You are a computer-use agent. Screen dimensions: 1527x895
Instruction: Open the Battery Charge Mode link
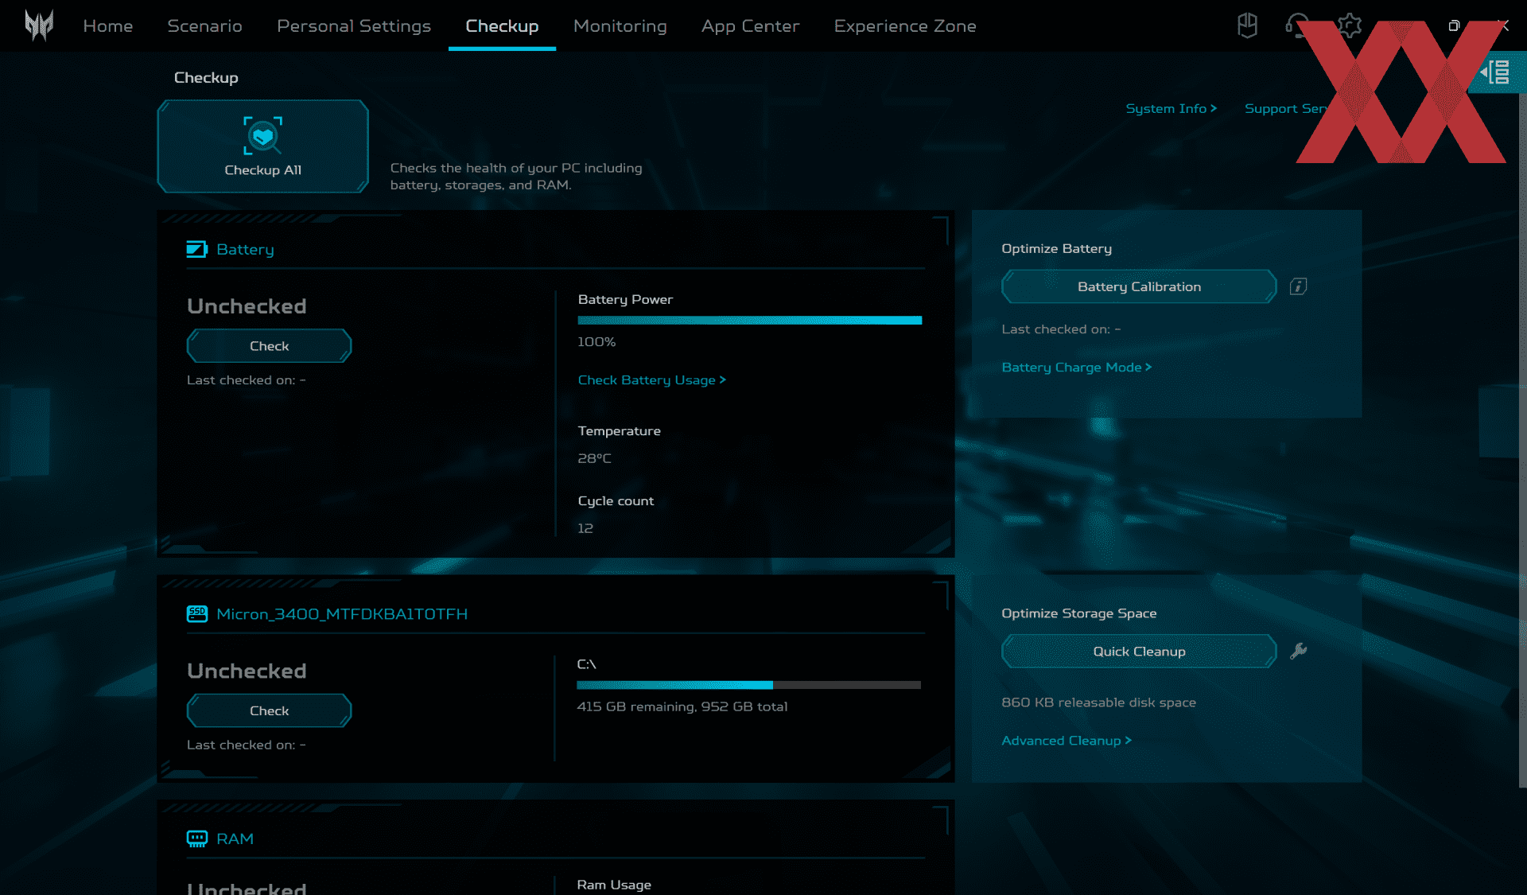point(1076,367)
